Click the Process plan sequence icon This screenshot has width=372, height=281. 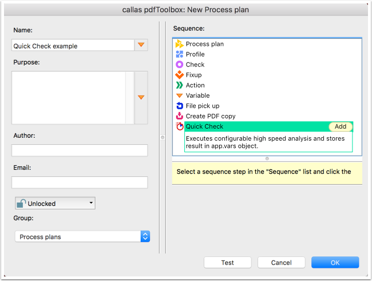point(179,44)
